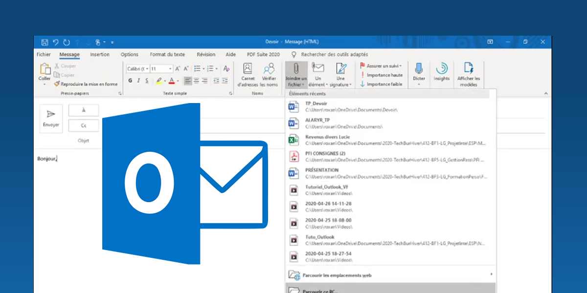Apply the yellow text highlight color
The width and height of the screenshot is (587, 293).
158,81
